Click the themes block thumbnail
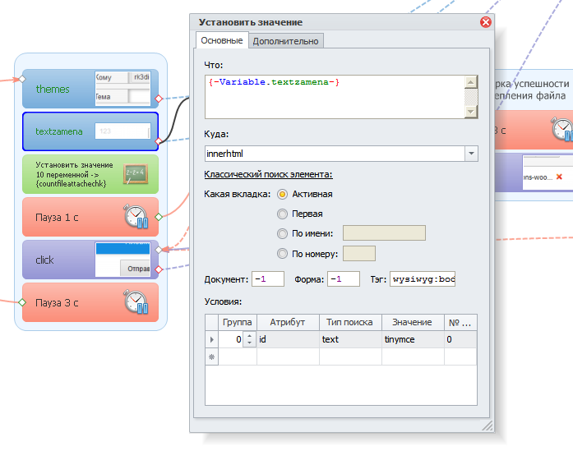Screen dimensions: 573x460 click(122, 89)
